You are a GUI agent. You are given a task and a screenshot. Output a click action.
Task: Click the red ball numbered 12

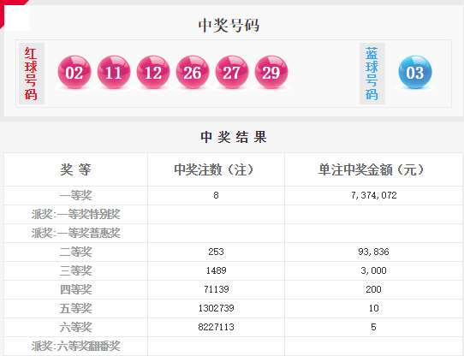point(153,72)
